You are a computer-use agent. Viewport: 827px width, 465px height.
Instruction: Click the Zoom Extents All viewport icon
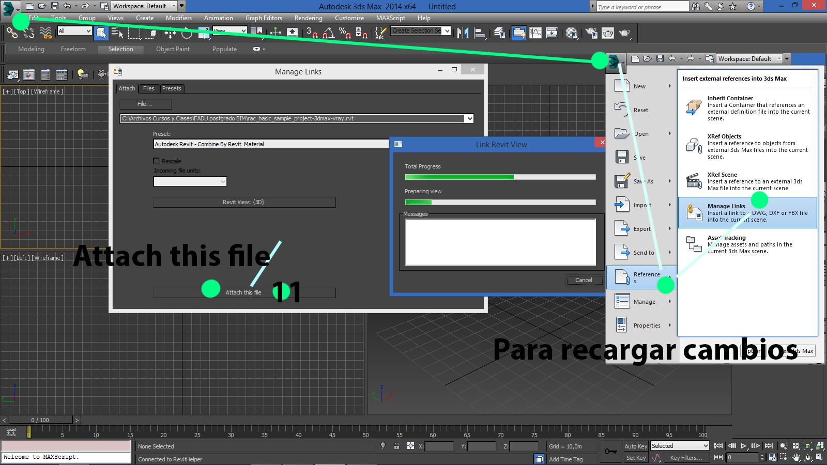coord(820,446)
